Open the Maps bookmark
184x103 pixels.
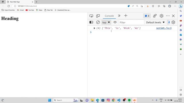click(39, 10)
